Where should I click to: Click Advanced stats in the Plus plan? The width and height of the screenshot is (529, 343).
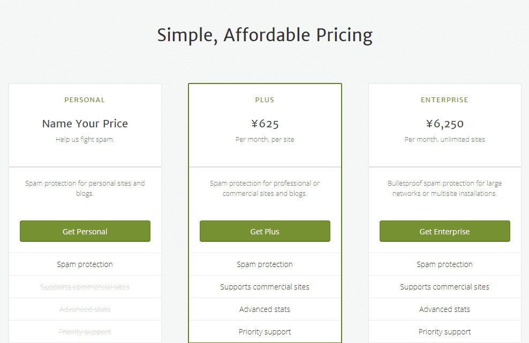pyautogui.click(x=264, y=309)
